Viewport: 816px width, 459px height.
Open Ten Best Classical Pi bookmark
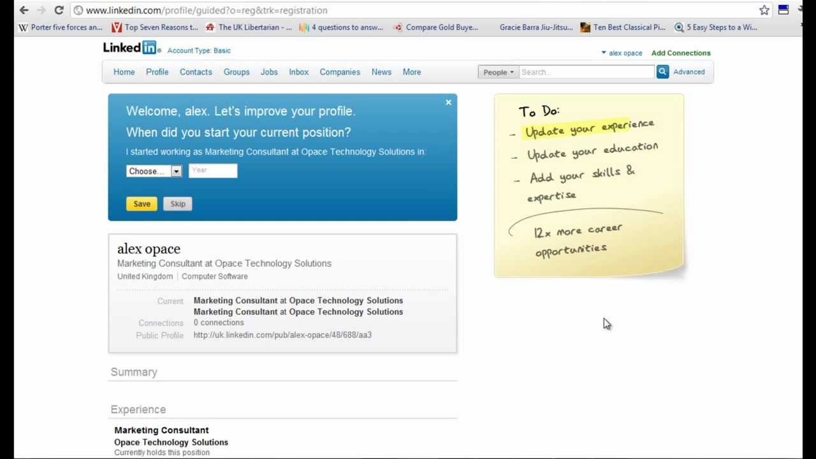623,27
